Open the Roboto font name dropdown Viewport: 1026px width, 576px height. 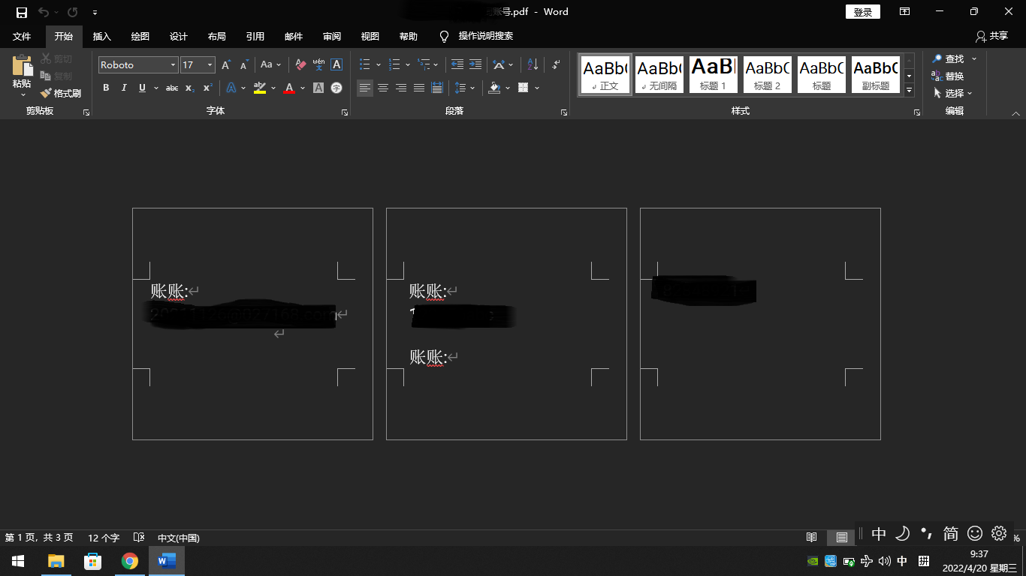pyautogui.click(x=173, y=65)
